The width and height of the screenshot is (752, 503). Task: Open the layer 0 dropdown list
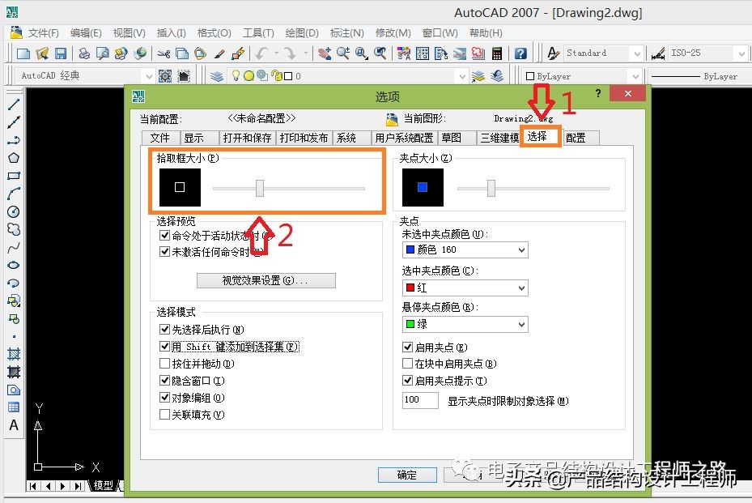click(346, 76)
